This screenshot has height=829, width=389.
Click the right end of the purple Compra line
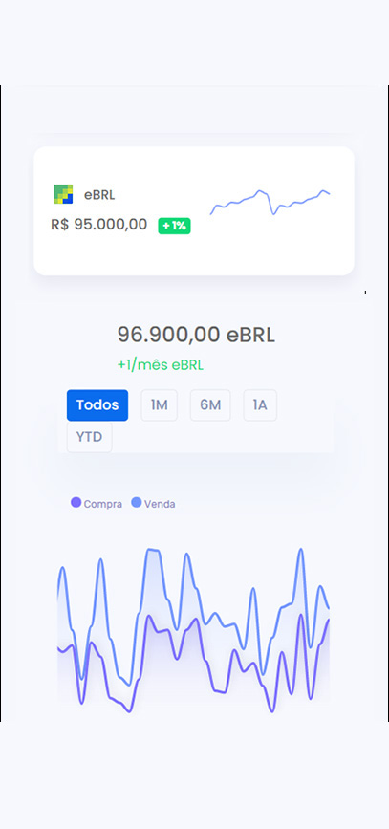[328, 622]
